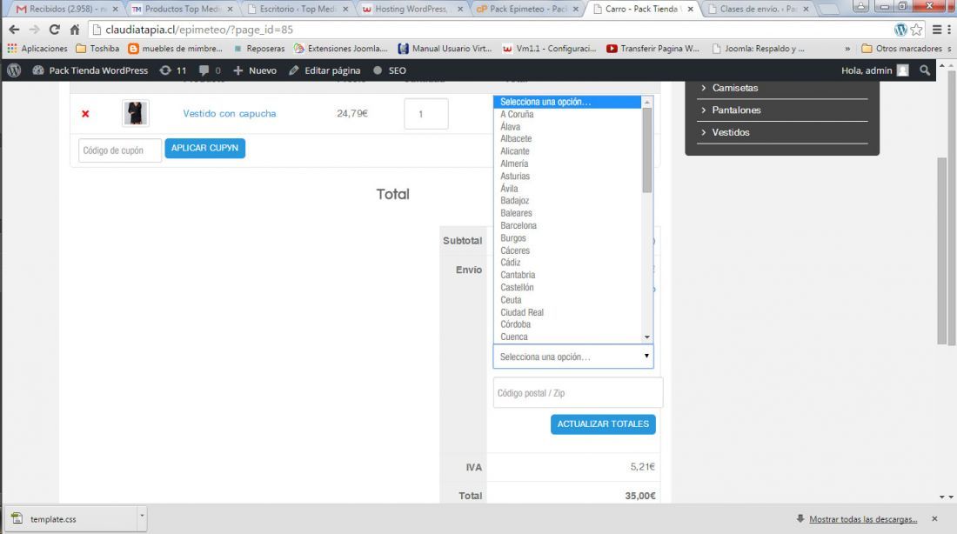Image resolution: width=957 pixels, height=534 pixels.
Task: Remove Vestido con capucha with red X
Action: coord(85,114)
